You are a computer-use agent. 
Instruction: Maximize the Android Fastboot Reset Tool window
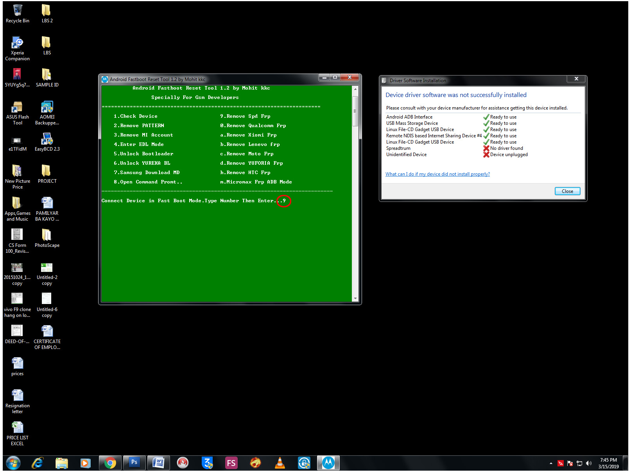[x=335, y=77]
